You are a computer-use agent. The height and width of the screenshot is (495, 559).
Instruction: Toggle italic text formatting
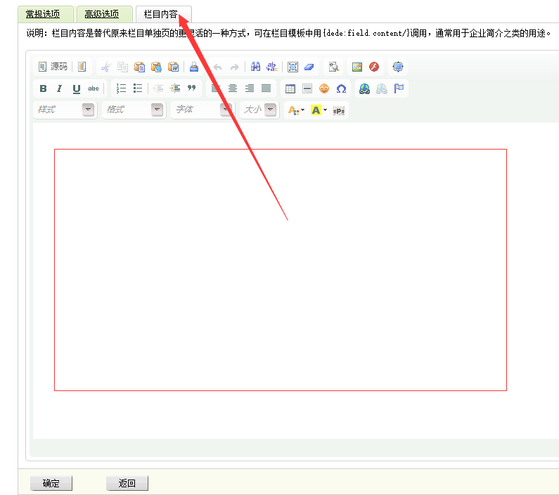59,88
